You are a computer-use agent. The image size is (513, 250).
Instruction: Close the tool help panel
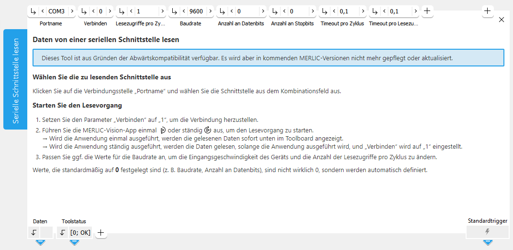point(501,20)
